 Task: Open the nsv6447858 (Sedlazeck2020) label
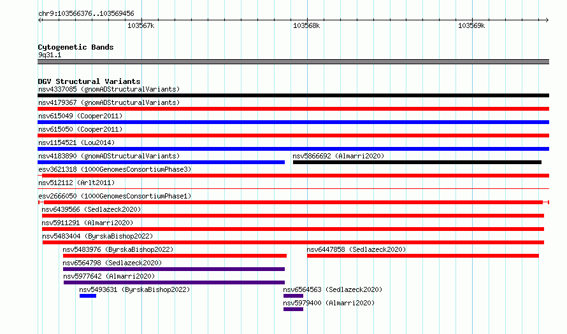(356, 249)
